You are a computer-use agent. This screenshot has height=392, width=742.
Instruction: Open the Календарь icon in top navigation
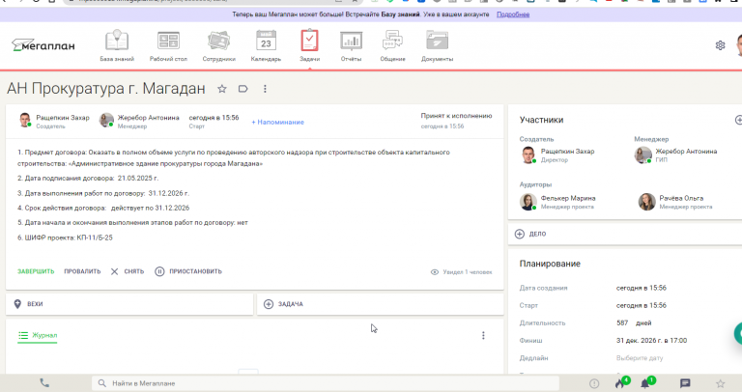(266, 41)
